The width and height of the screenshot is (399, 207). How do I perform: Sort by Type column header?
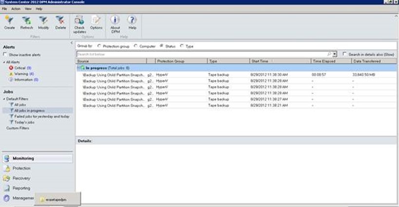click(228, 61)
